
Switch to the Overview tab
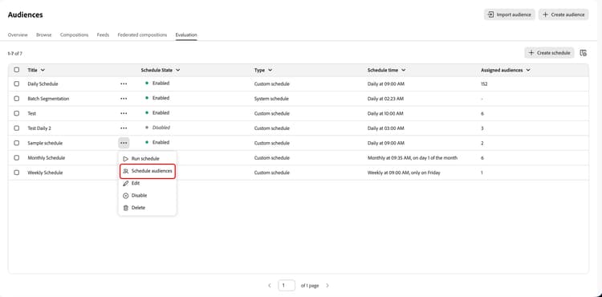point(18,35)
